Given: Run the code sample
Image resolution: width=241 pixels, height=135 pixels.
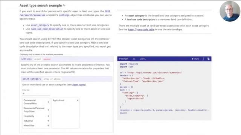Looking at the screenshot, I should tap(195, 59).
